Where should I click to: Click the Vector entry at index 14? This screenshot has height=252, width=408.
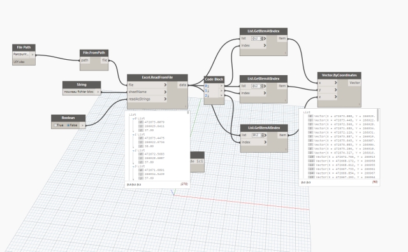pos(341,173)
